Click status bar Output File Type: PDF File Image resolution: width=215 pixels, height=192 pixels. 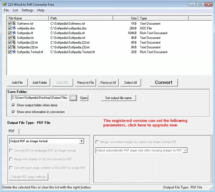(183, 187)
